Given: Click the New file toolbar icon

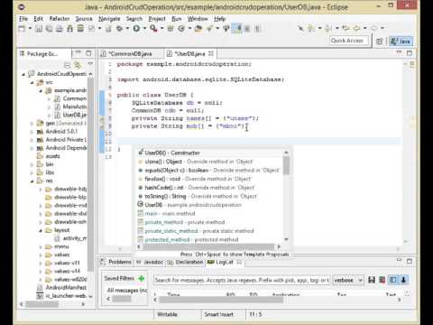Looking at the screenshot, I should point(22,29).
